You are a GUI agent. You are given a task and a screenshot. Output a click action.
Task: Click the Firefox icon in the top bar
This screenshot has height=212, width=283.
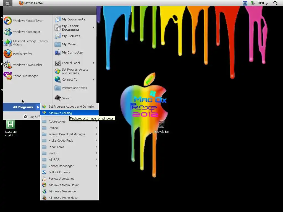[x=21, y=3]
